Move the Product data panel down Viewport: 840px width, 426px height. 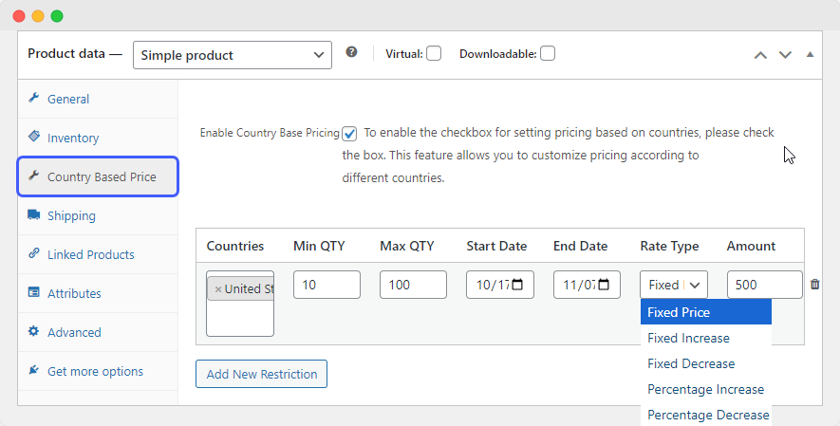click(x=785, y=55)
